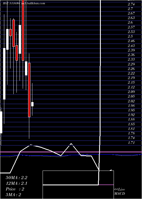The width and height of the screenshot is (142, 199).
Task: Pick the 2.02 price axis label
Action: (131, 101)
